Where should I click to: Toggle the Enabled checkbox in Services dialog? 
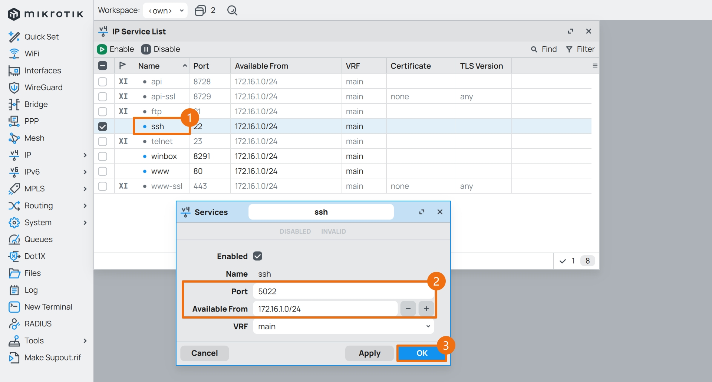click(258, 256)
